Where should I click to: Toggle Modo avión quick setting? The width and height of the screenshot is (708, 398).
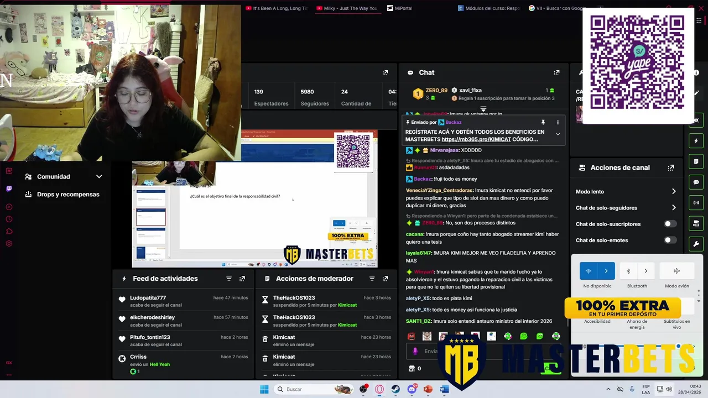(x=676, y=271)
